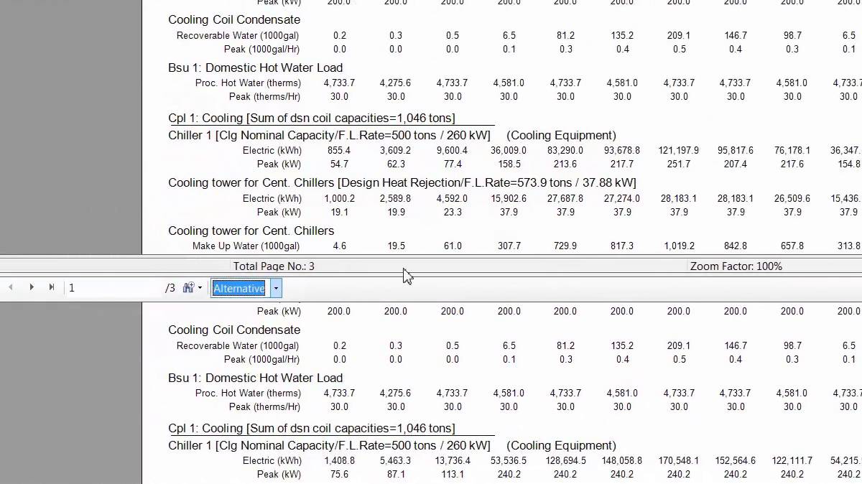Click make up water value 4.6
862x484 pixels.
339,246
